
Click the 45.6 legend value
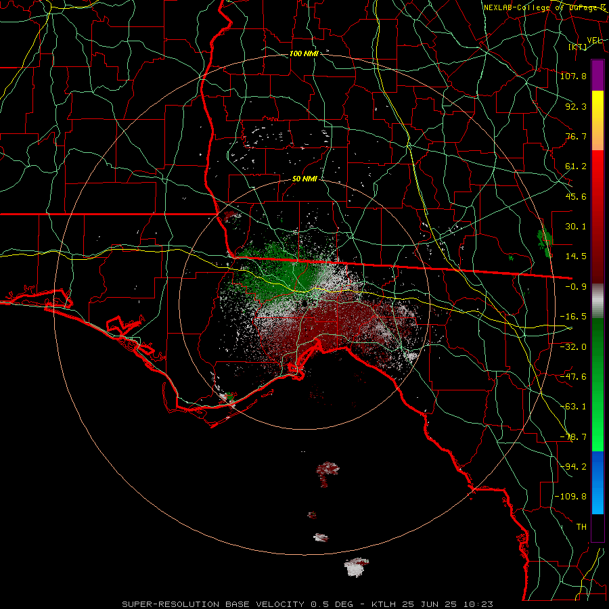point(576,196)
